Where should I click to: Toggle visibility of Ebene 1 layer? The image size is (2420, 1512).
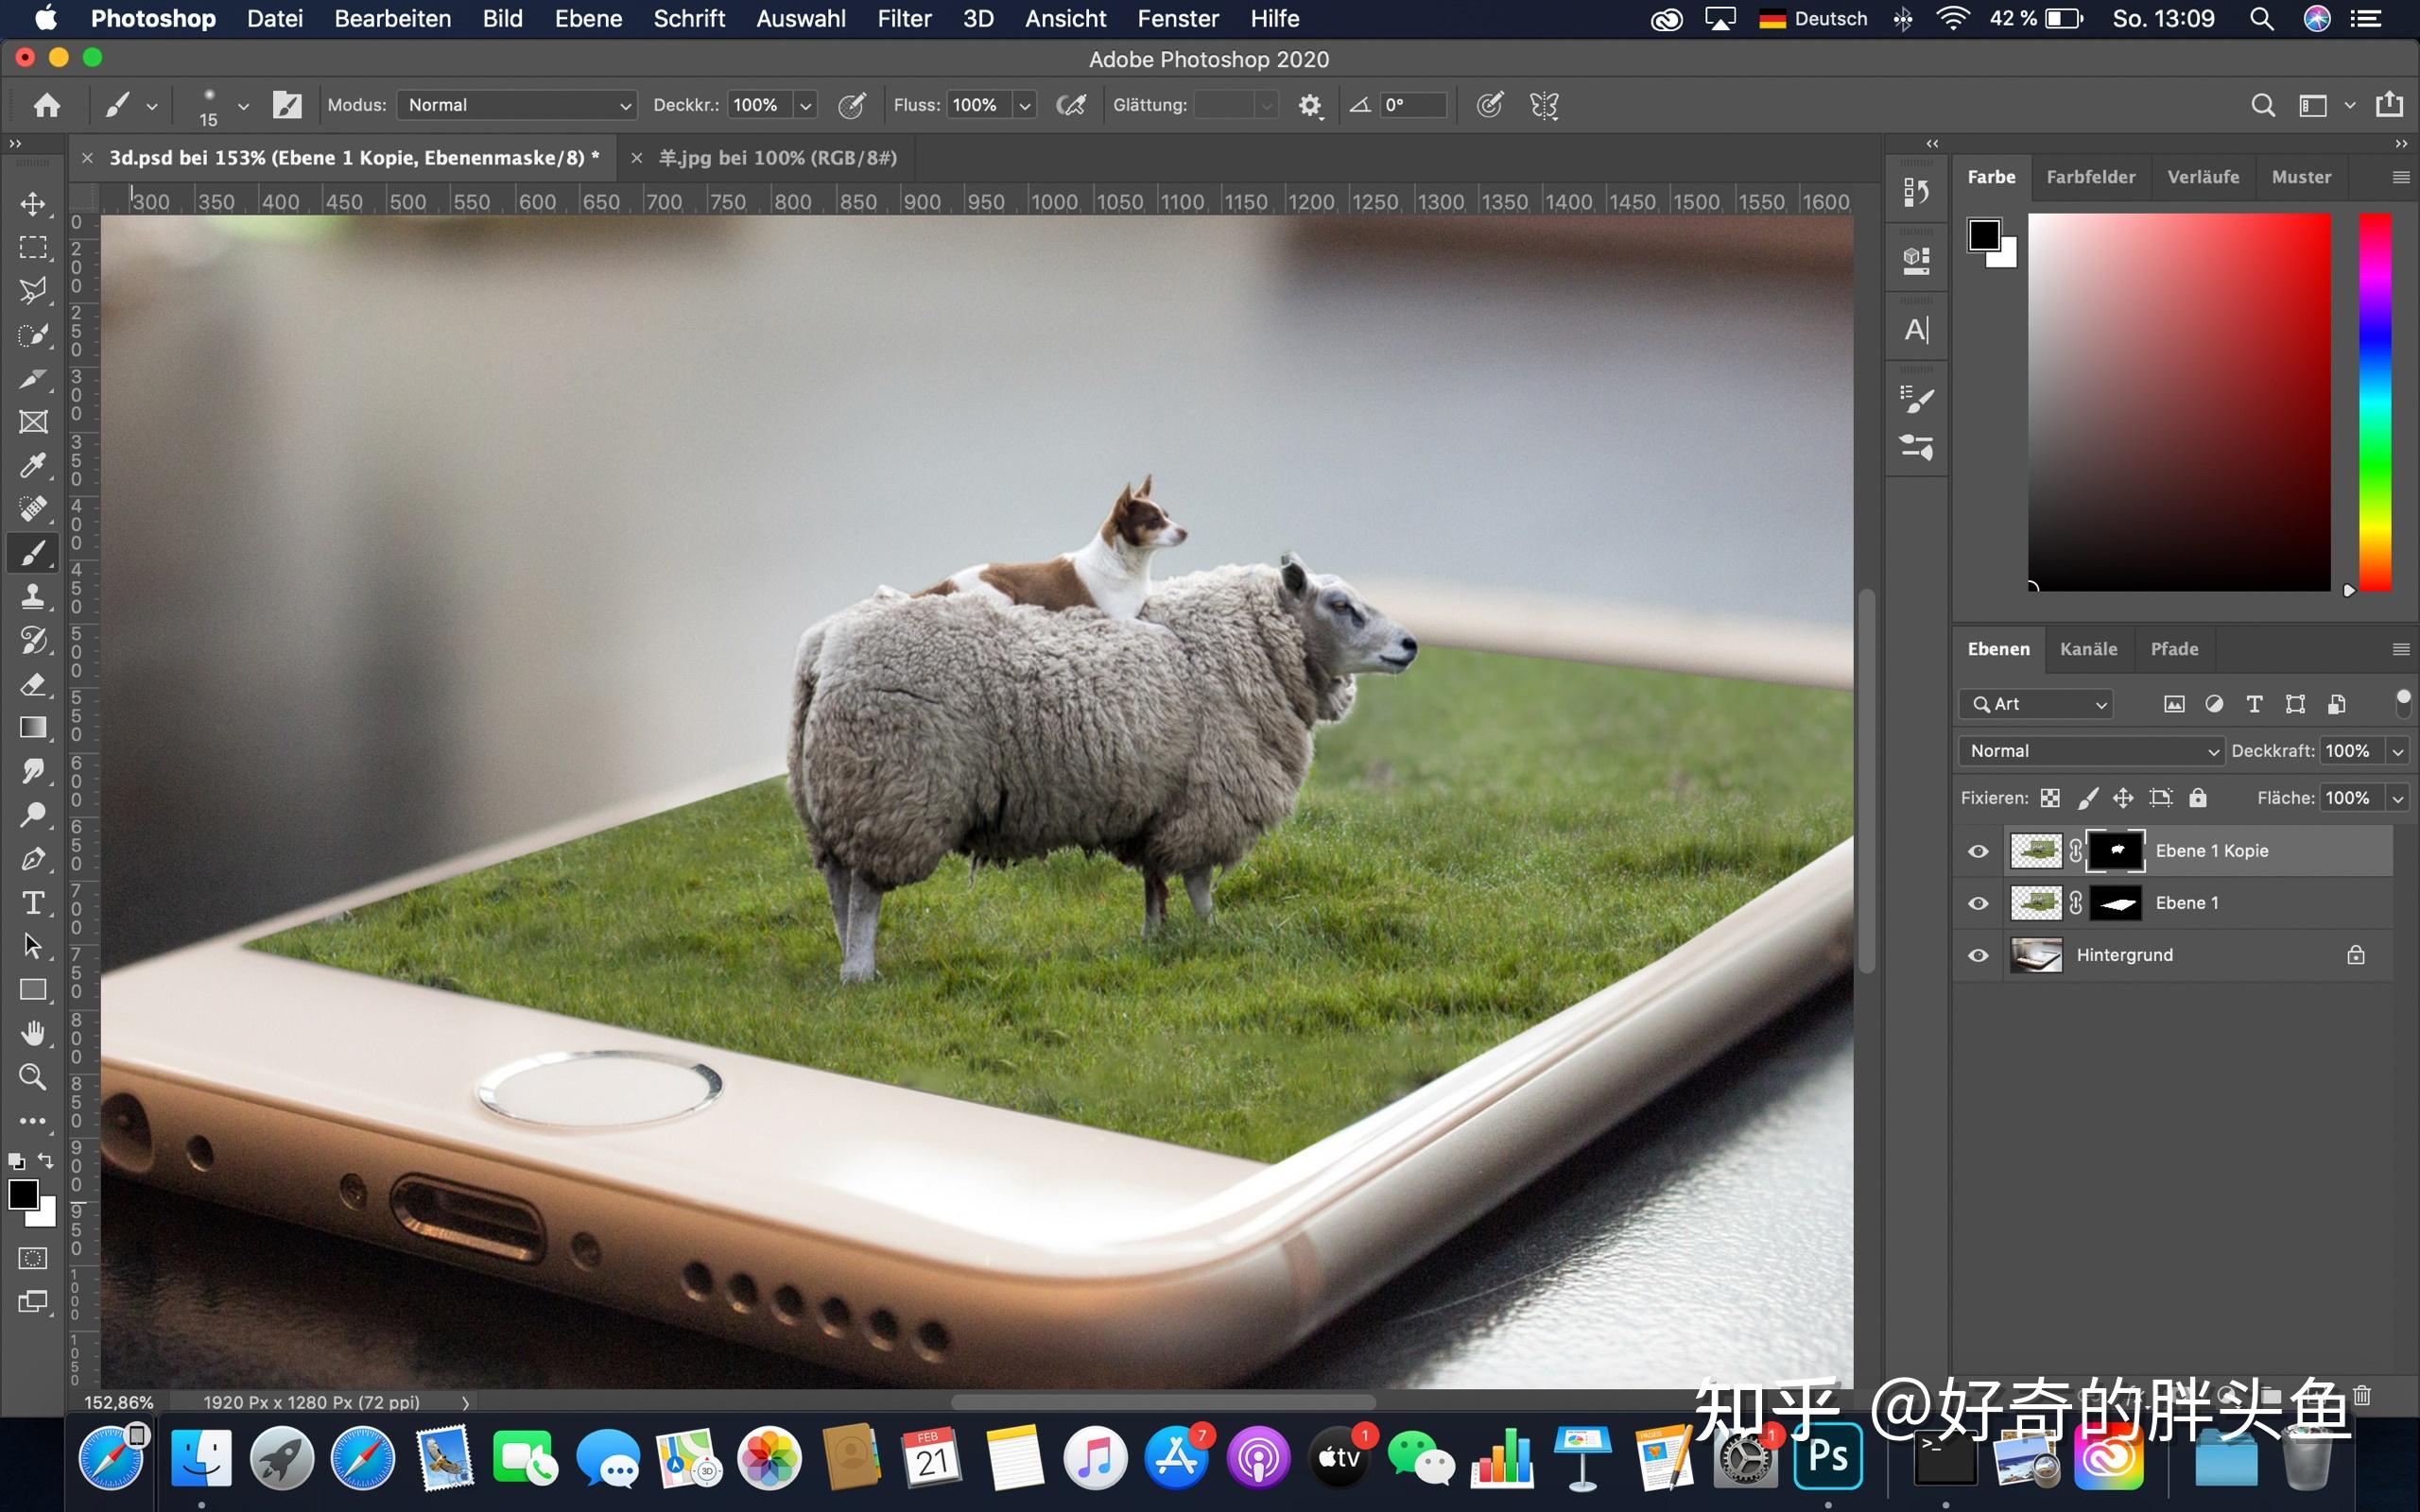[x=1978, y=902]
